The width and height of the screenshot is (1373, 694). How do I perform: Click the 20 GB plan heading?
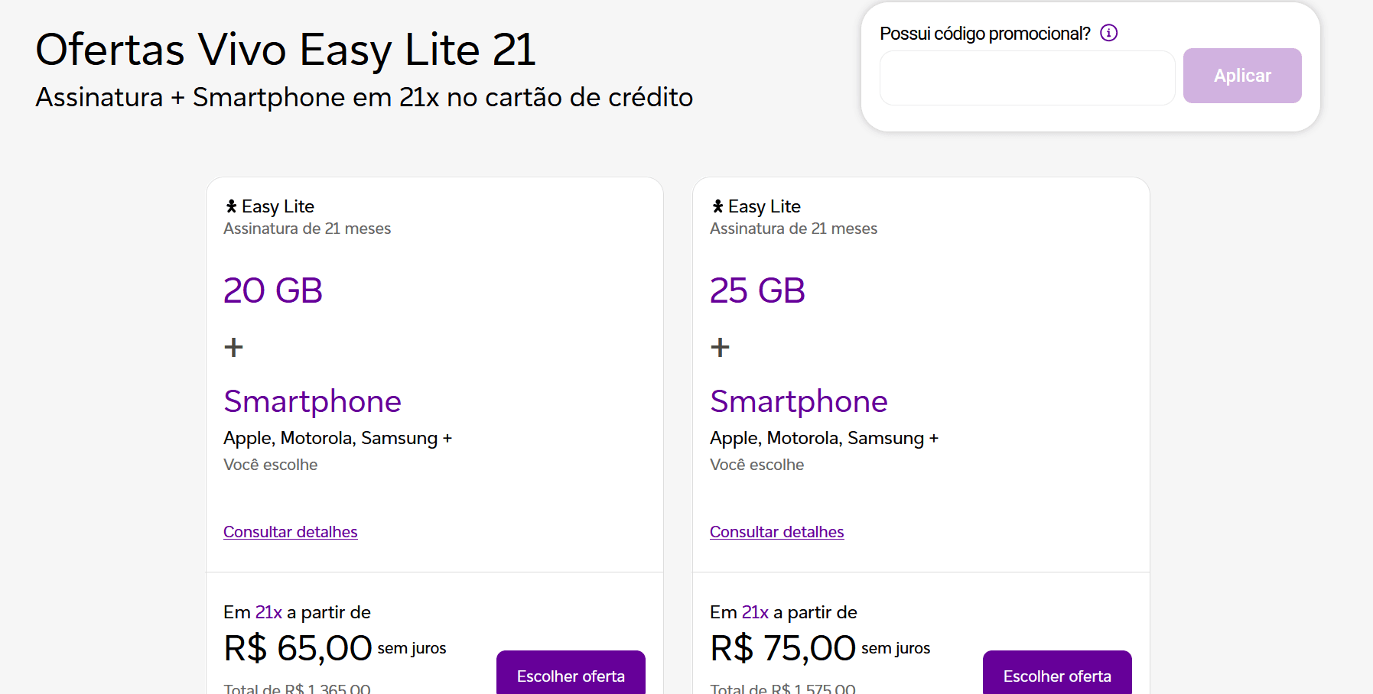coord(273,290)
